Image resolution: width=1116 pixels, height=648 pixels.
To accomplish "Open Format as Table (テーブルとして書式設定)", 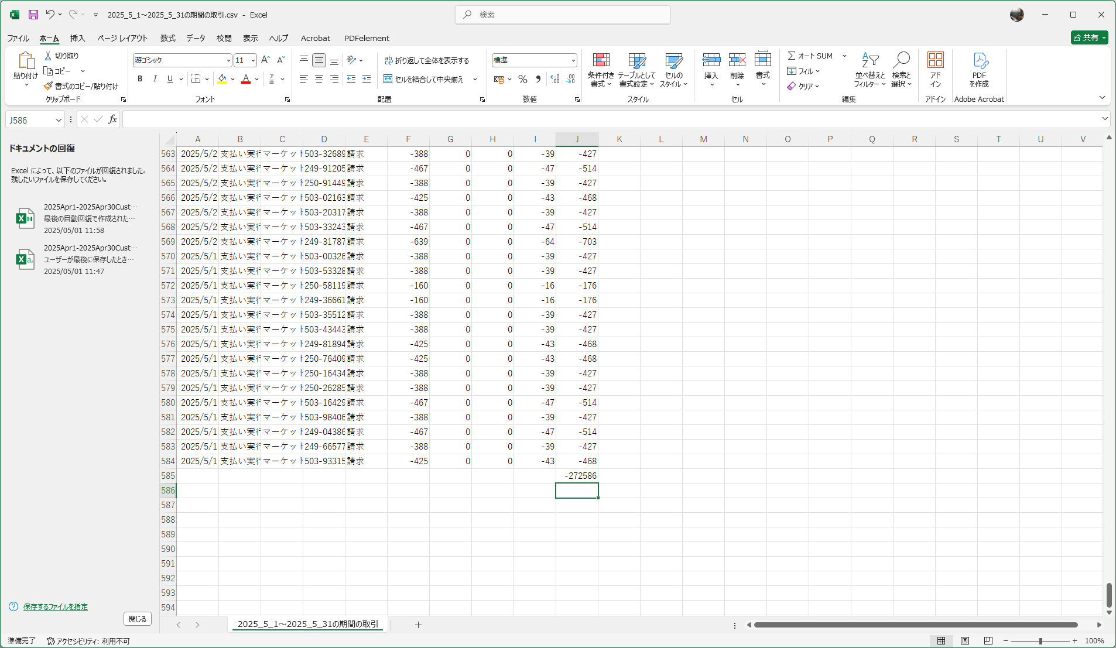I will click(x=636, y=70).
